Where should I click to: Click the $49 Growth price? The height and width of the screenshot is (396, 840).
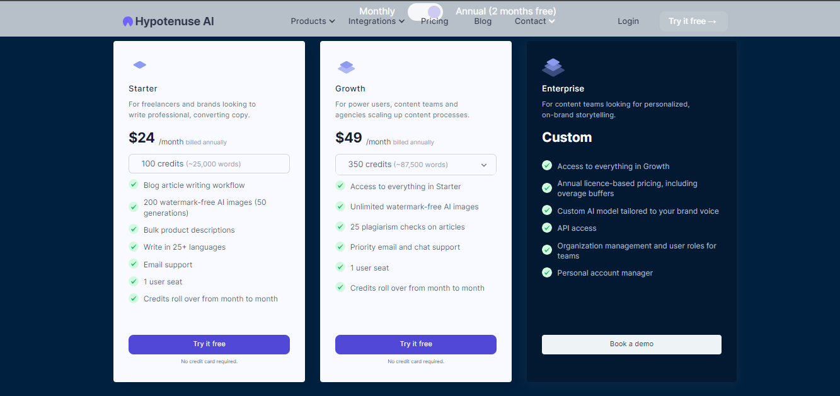(348, 137)
